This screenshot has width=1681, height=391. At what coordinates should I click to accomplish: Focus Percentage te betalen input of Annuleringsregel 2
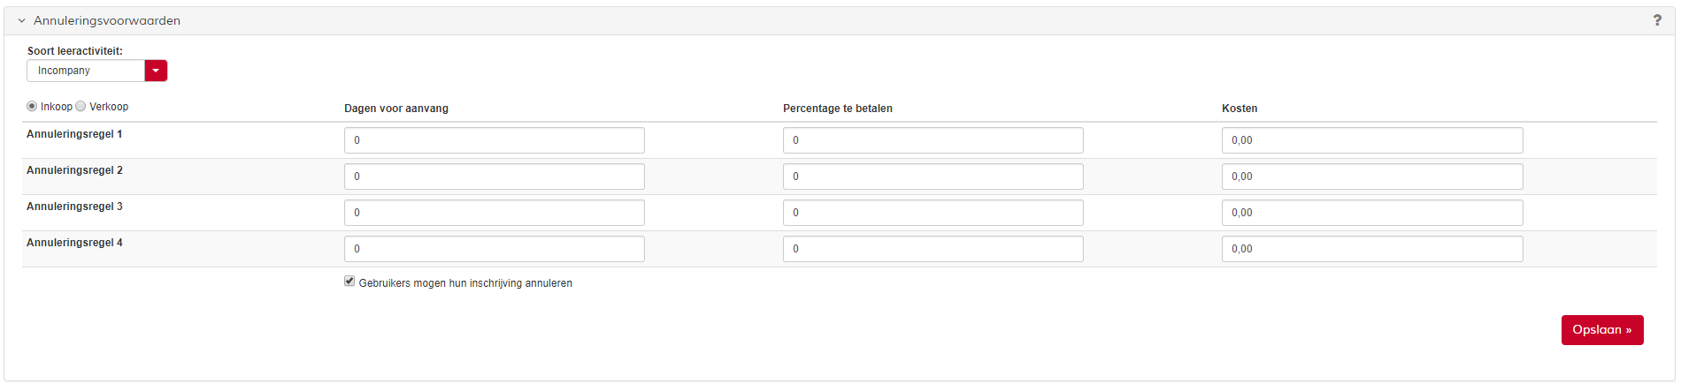coord(933,177)
